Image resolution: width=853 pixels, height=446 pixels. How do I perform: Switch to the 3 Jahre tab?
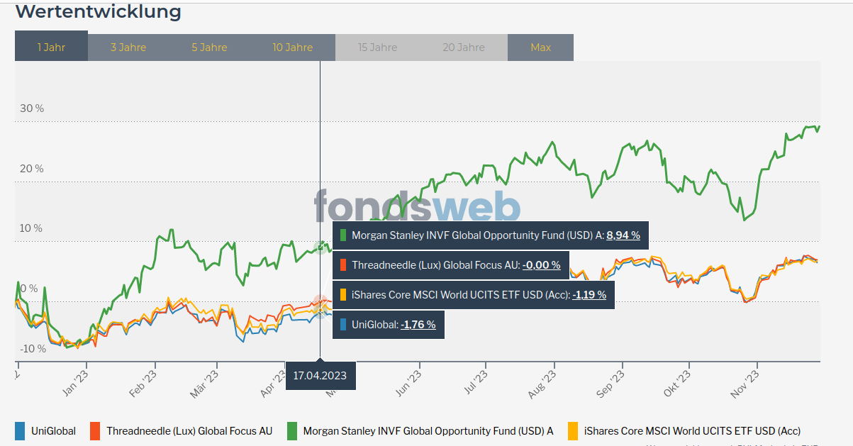point(128,48)
